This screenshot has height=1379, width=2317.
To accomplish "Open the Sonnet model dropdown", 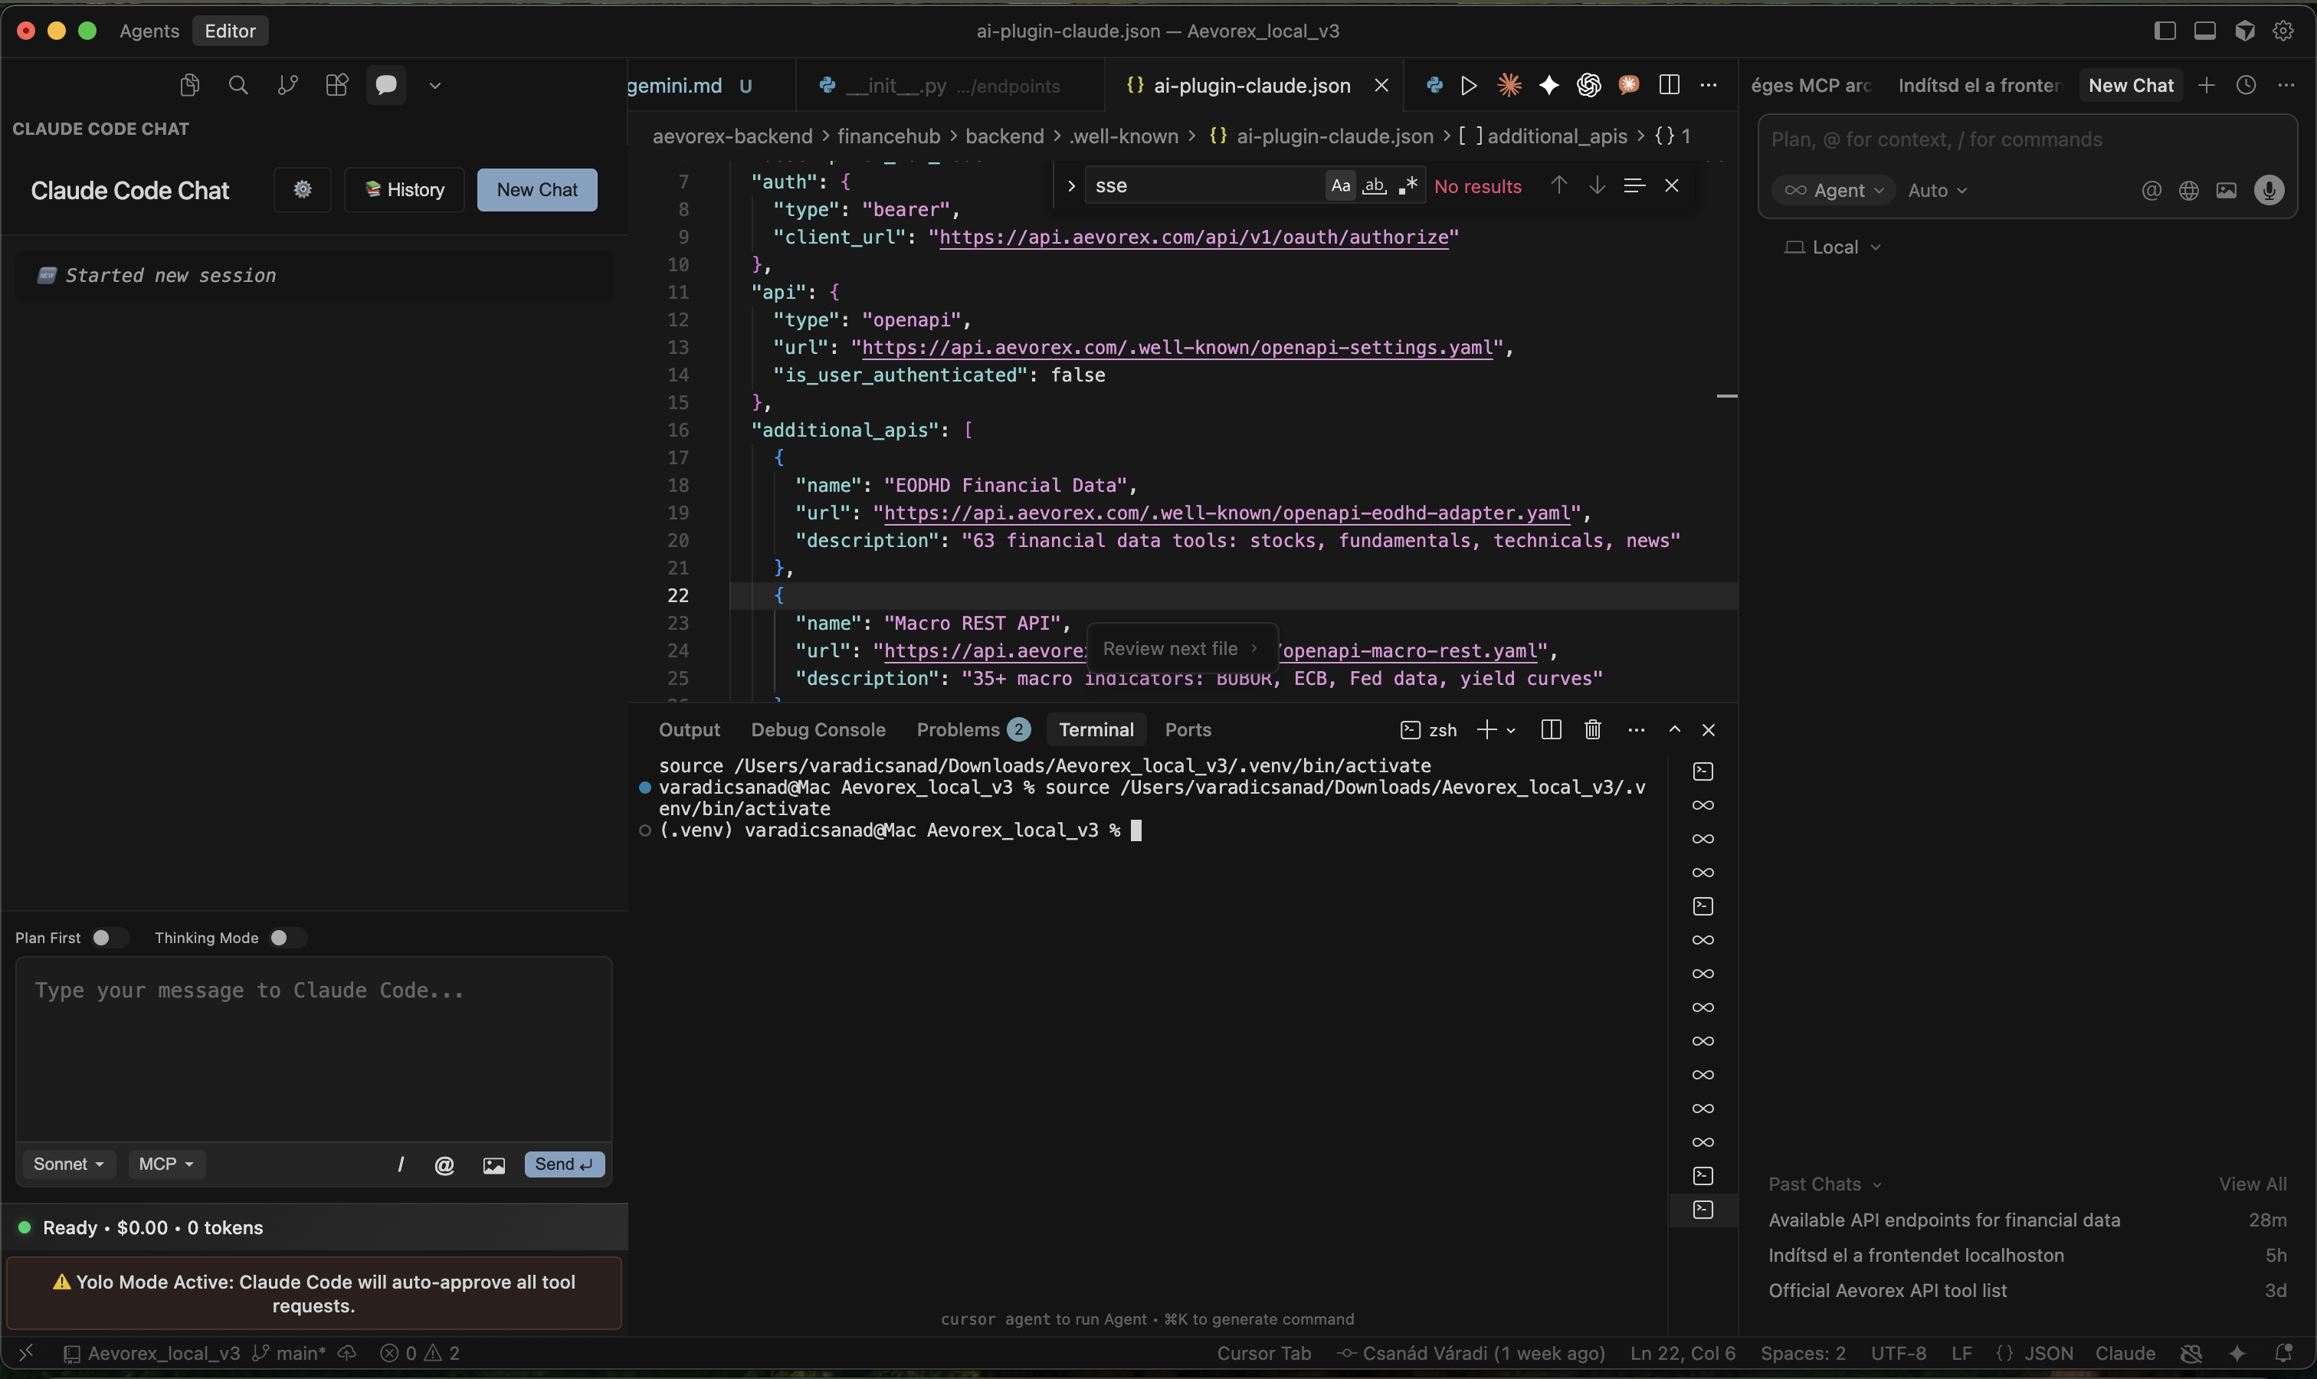I will pyautogui.click(x=68, y=1164).
